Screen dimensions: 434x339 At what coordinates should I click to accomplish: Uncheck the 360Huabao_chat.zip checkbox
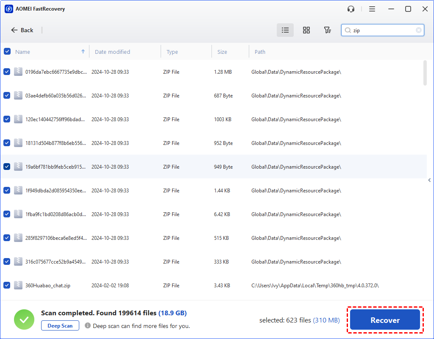(x=7, y=285)
